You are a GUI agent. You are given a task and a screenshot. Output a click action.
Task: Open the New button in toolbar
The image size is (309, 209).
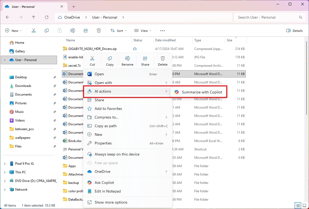pos(13,31)
